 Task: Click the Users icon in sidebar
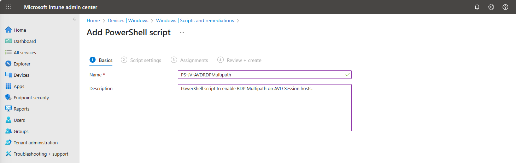[x=8, y=120]
